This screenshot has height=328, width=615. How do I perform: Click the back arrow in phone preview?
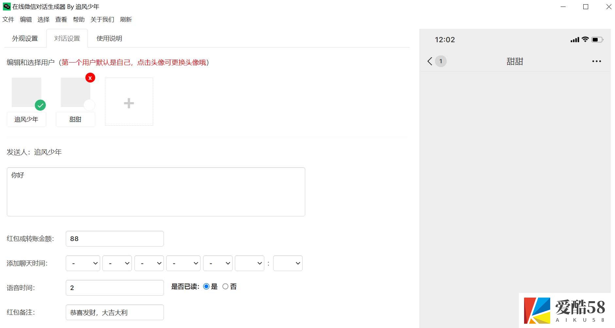coord(430,61)
